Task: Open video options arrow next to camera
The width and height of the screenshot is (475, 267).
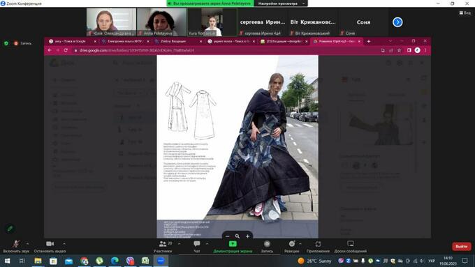Action: tap(64, 243)
